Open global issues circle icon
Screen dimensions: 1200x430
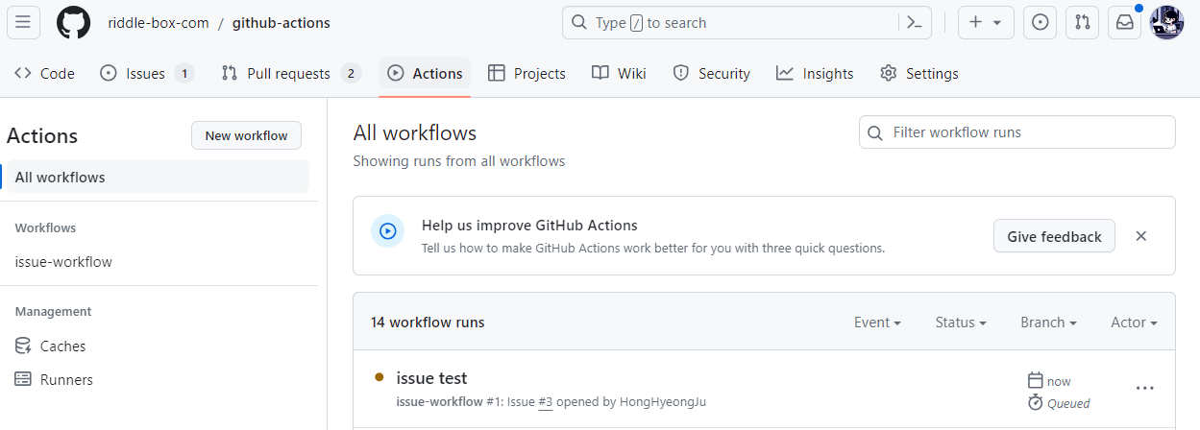1040,22
